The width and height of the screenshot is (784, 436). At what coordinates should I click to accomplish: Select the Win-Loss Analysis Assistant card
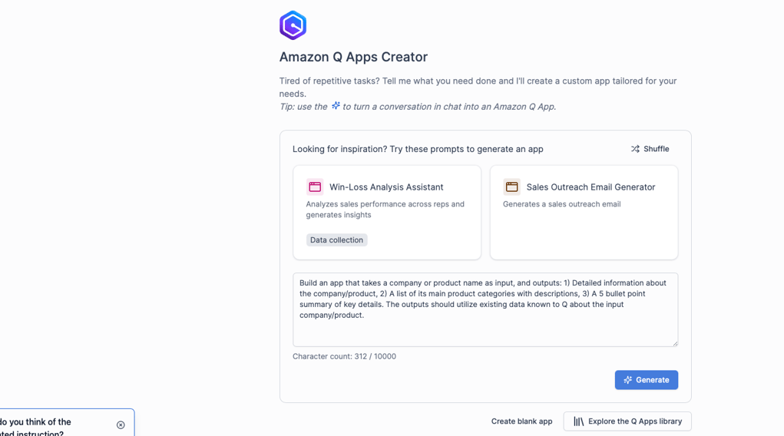(x=387, y=213)
